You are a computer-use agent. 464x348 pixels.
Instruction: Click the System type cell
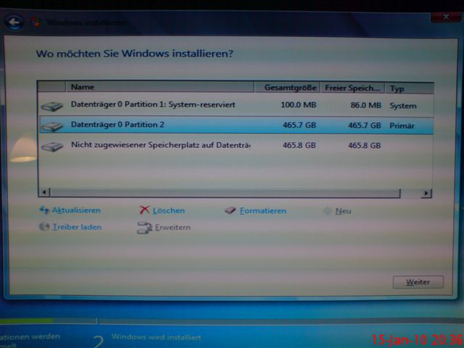click(x=403, y=106)
